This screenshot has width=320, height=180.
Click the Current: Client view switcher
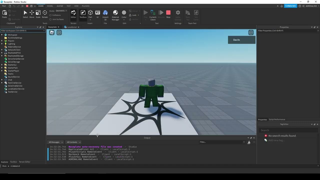153,15
